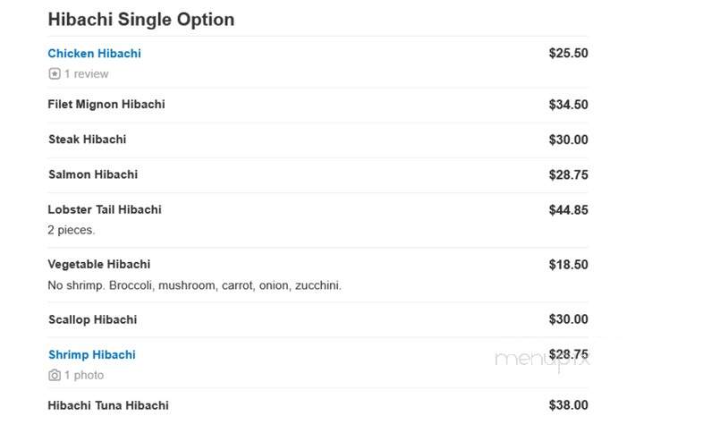
Task: Click the $44.85 Lobster Tail price
Action: (568, 209)
